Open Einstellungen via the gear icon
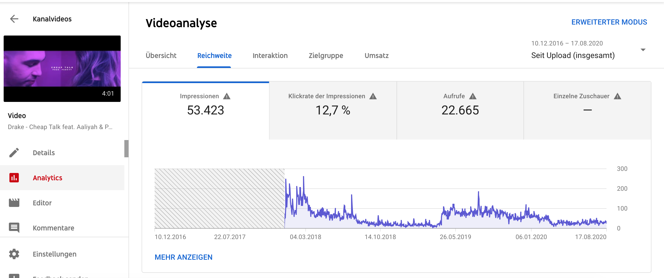 coord(14,254)
